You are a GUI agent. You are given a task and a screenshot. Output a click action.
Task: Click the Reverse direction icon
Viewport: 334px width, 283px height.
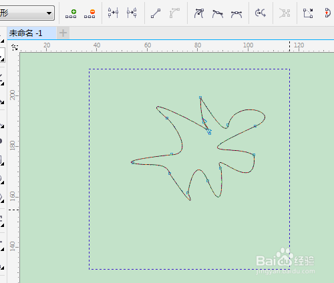coord(261,13)
